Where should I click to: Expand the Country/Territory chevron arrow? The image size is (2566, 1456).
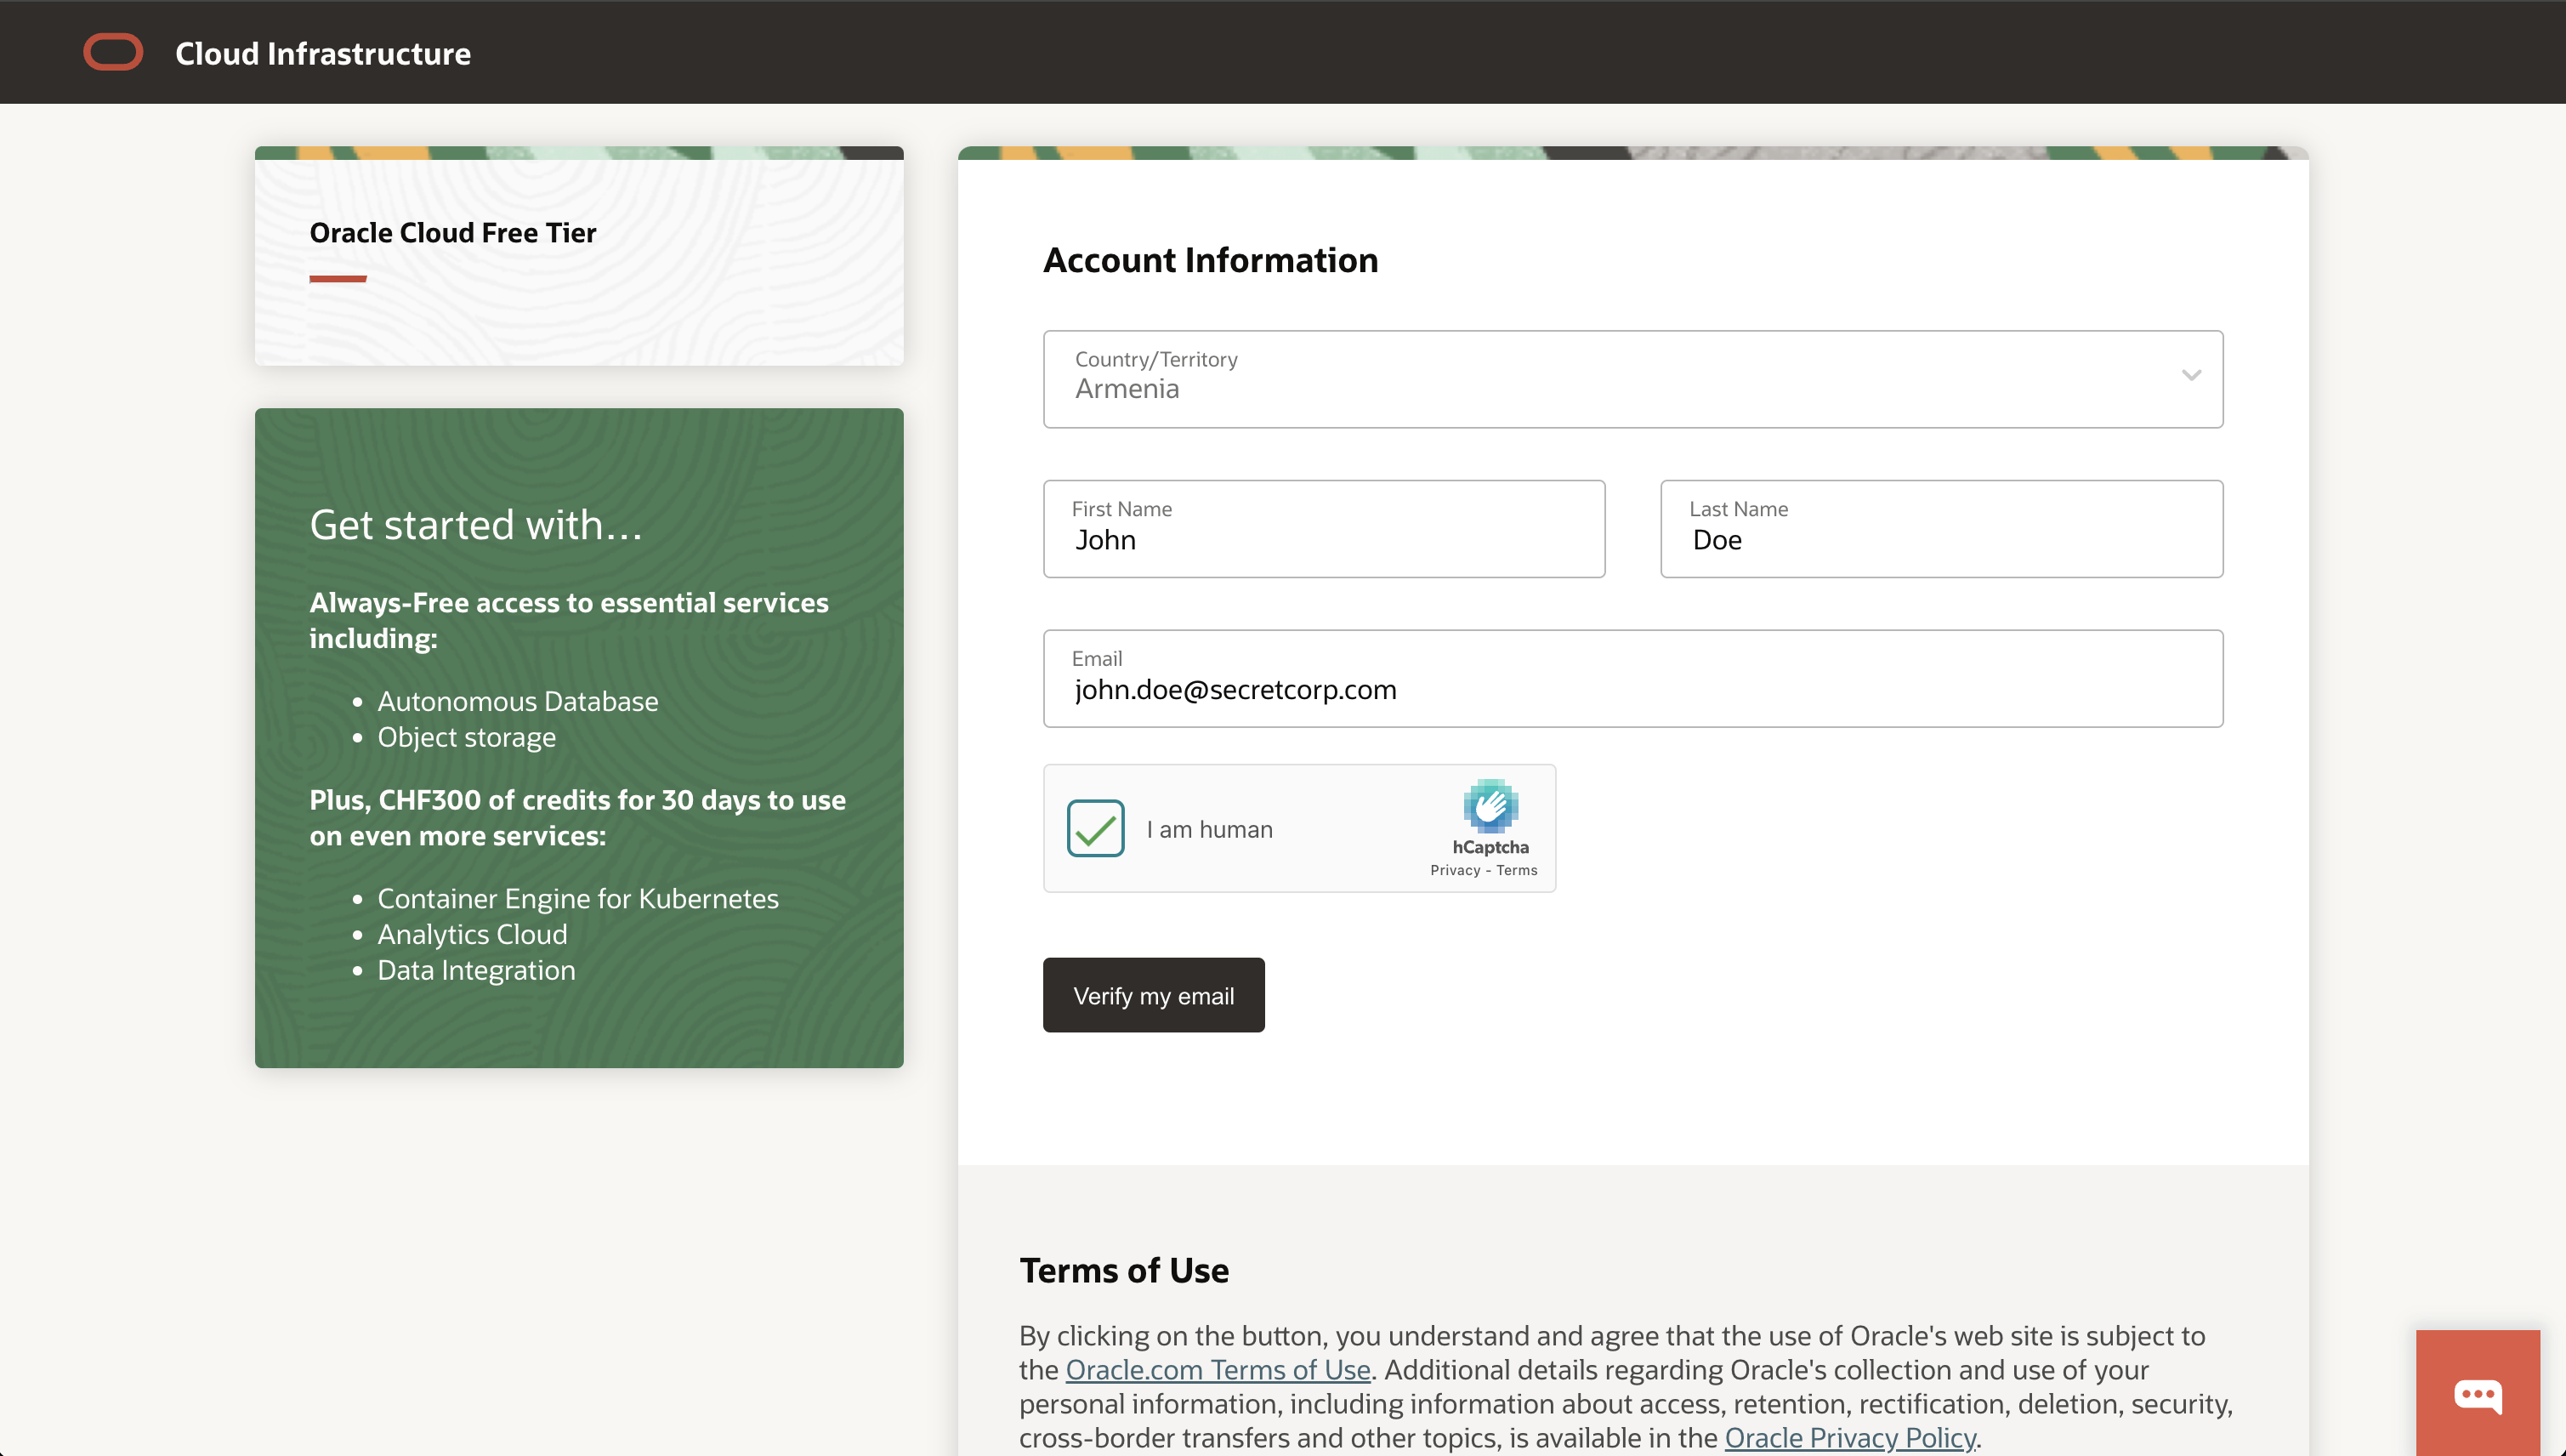click(x=2191, y=376)
